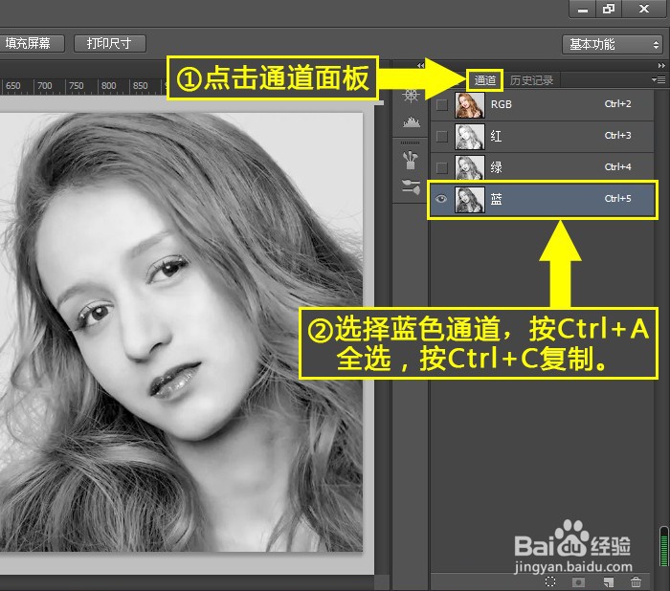Click the Ctrl+2 shortcut label
The width and height of the screenshot is (670, 591).
[617, 104]
